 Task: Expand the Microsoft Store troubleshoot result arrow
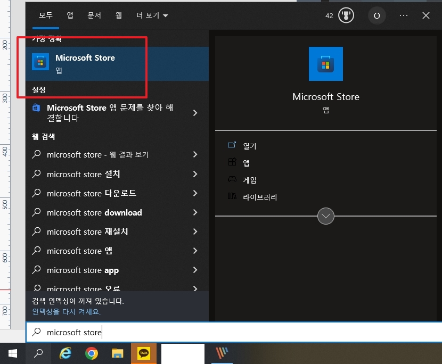pyautogui.click(x=195, y=113)
